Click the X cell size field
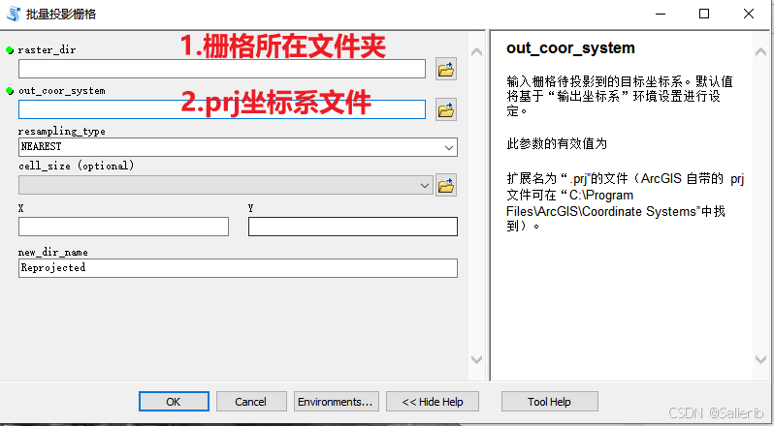Viewport: 774px width, 426px height. [x=123, y=227]
